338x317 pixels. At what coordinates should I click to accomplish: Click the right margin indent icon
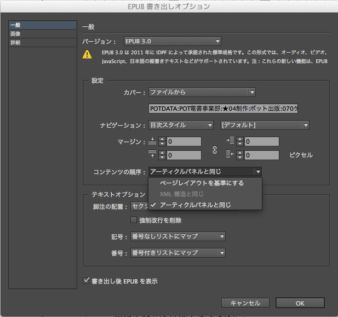(x=231, y=155)
